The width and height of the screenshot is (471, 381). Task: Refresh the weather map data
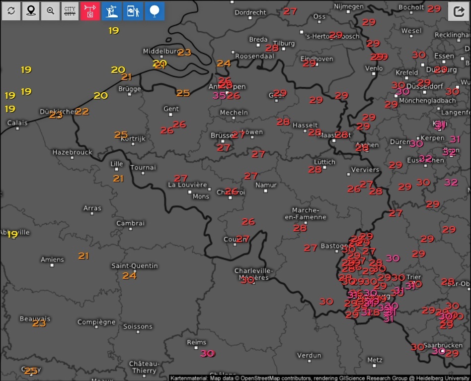coord(11,11)
